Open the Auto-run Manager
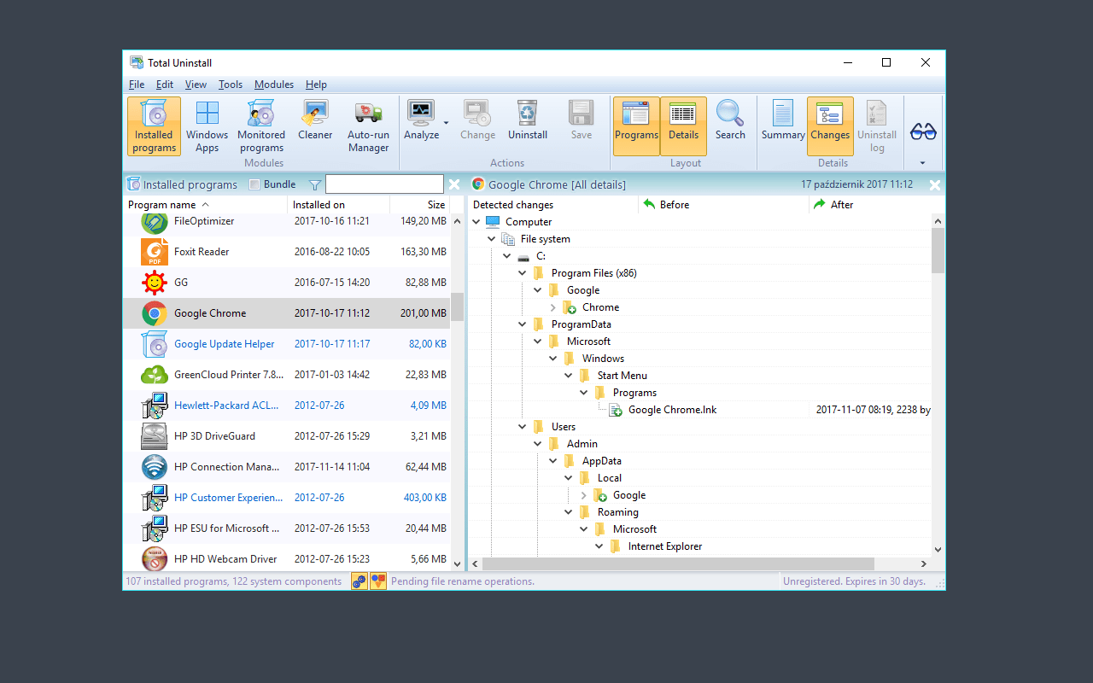The width and height of the screenshot is (1093, 683). point(368,126)
